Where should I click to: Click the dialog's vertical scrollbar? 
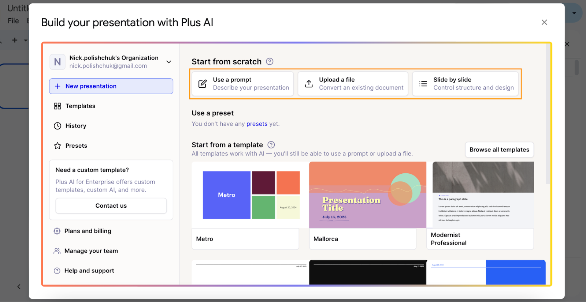pyautogui.click(x=548, y=114)
